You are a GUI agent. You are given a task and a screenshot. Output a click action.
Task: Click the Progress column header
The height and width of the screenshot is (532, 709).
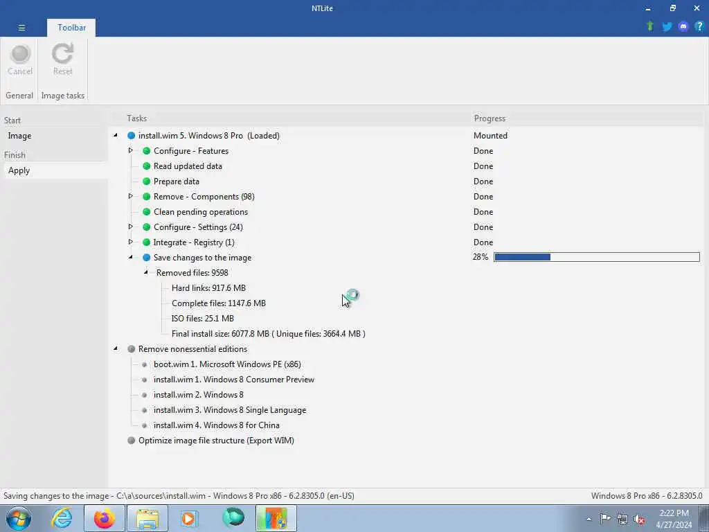(x=490, y=118)
